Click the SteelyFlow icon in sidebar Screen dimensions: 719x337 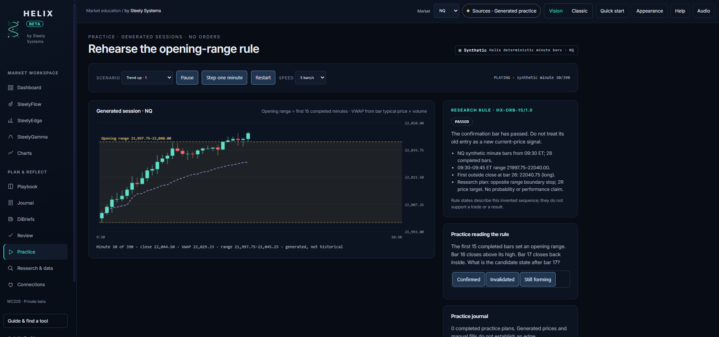point(11,104)
